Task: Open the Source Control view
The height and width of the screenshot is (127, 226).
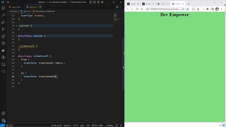Action: point(3,29)
